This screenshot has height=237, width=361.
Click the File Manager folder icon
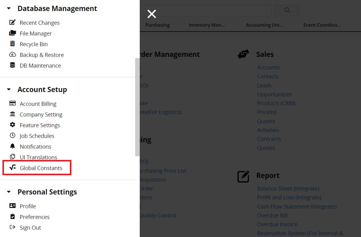(x=13, y=33)
